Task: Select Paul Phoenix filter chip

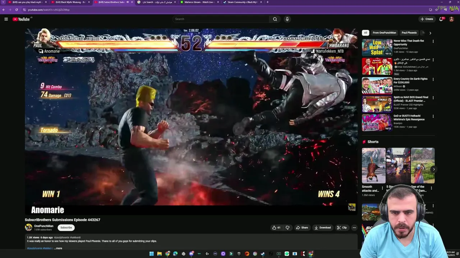Action: [x=409, y=33]
